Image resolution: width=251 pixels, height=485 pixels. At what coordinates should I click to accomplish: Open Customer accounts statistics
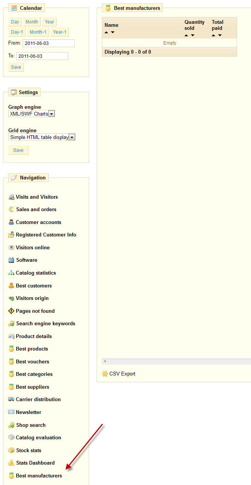tap(38, 222)
